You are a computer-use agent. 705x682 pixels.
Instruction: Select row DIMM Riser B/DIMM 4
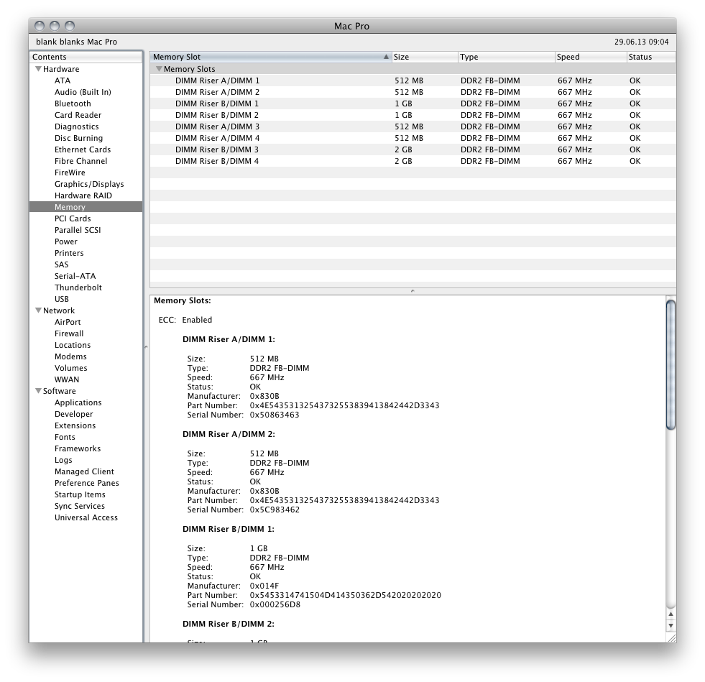[413, 161]
